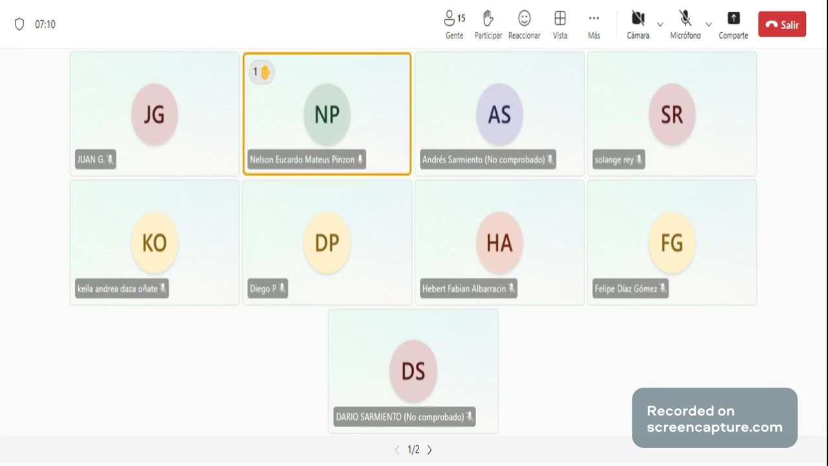Click the JUAN G. name label
Screen dimensions: 828x466
pyautogui.click(x=95, y=159)
